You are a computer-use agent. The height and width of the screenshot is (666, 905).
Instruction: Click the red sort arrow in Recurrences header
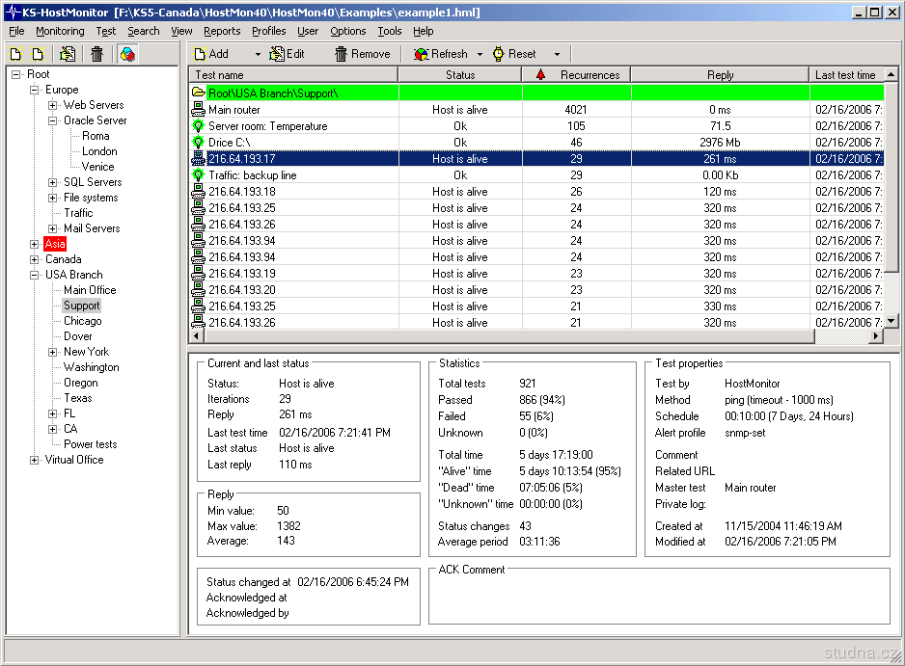[x=540, y=74]
